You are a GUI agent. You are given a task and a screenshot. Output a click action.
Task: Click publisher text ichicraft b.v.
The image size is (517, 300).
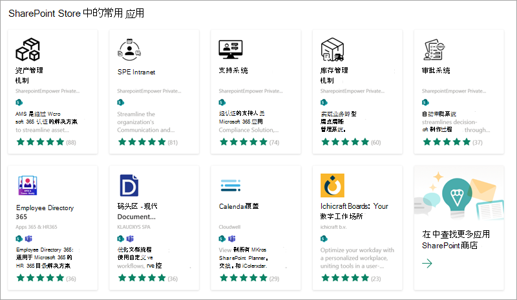coord(333,227)
